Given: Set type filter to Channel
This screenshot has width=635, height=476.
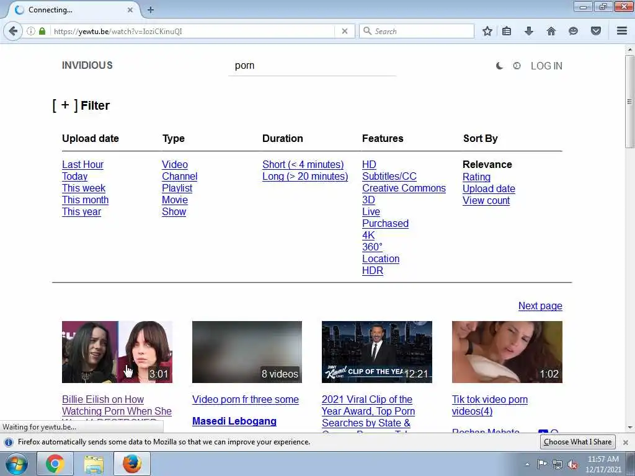Looking at the screenshot, I should click(x=179, y=177).
